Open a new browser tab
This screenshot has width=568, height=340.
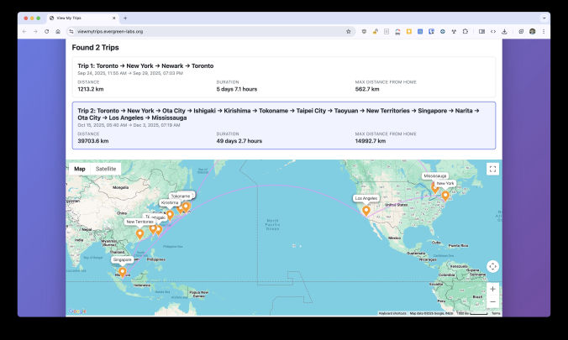[x=125, y=18]
